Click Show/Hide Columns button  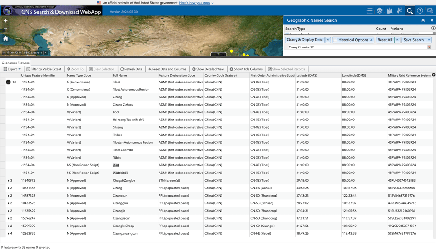(x=246, y=69)
